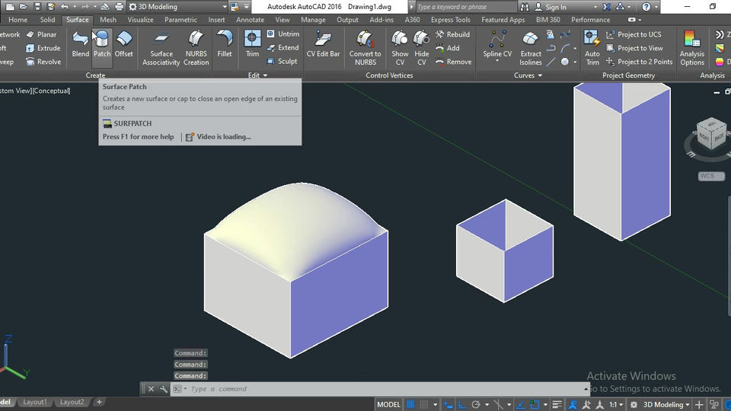This screenshot has width=731, height=411.
Task: Open the Annotate ribbon tab
Action: click(x=250, y=20)
